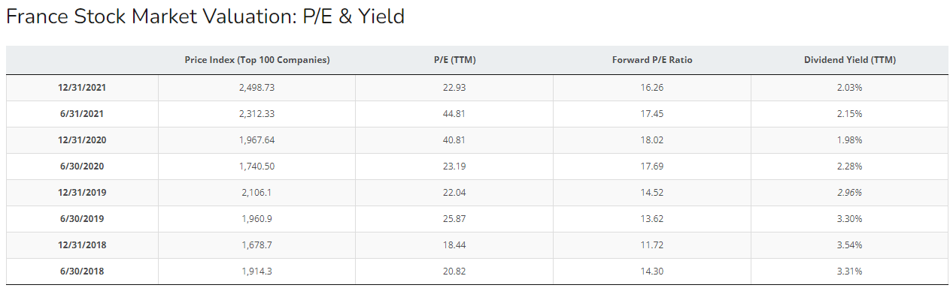Click the dividend yield value 3.54%
This screenshot has height=288, width=950.
(x=849, y=245)
